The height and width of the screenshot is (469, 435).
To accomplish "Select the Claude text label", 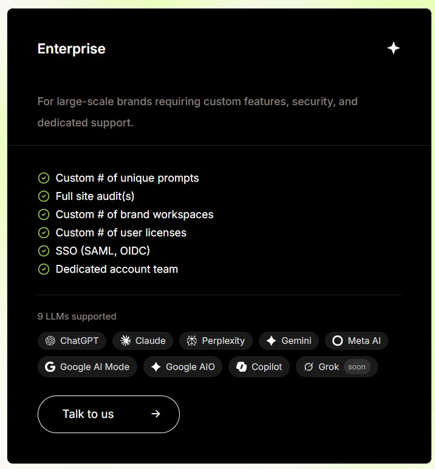I will coord(150,341).
